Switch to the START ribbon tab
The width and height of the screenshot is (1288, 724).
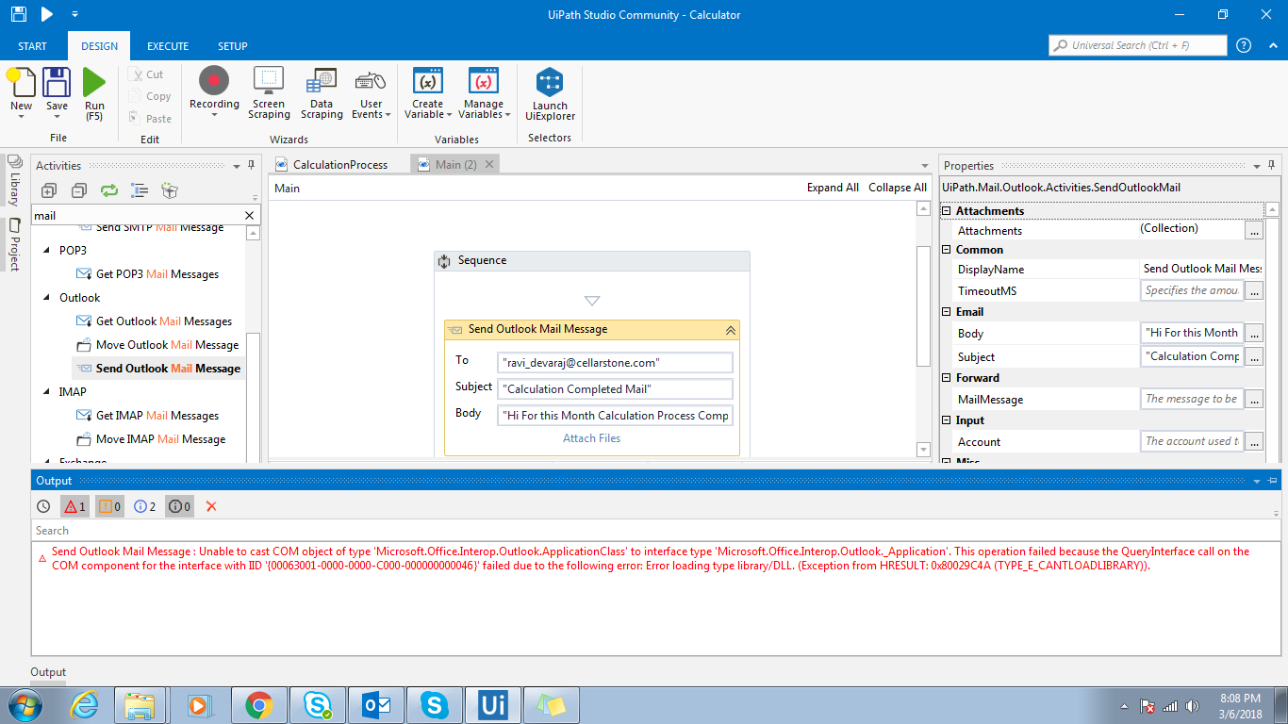pyautogui.click(x=32, y=46)
